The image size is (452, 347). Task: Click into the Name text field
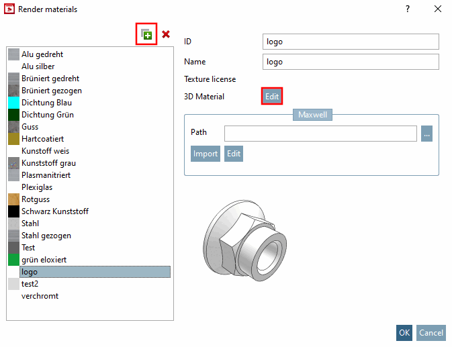point(351,62)
